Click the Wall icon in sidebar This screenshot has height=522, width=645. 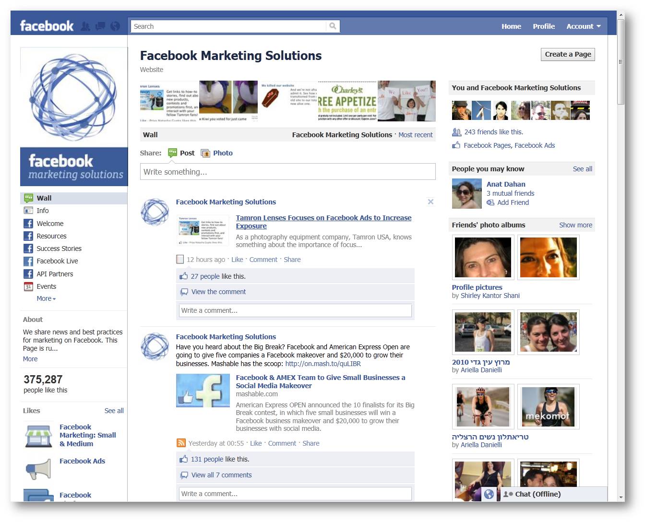(28, 198)
